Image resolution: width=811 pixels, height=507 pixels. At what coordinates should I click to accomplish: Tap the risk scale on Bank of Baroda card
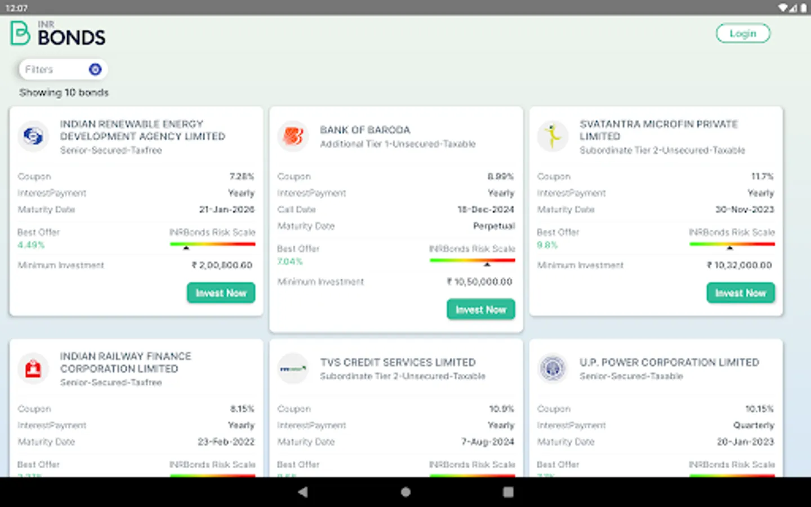pyautogui.click(x=472, y=261)
